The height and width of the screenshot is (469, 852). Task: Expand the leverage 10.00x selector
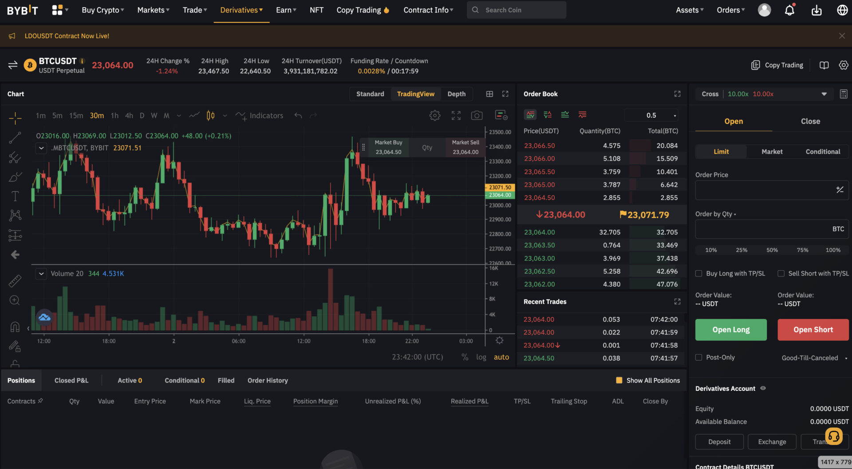pos(824,94)
